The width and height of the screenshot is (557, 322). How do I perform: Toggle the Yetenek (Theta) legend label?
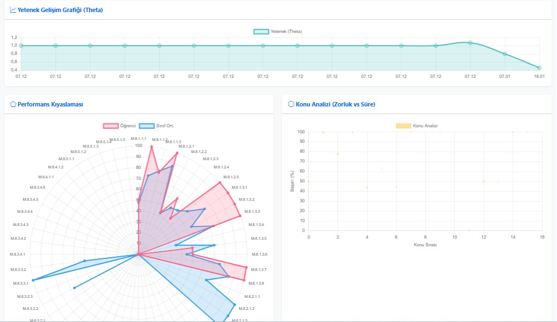coord(286,31)
